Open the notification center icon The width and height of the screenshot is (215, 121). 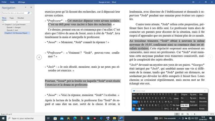(211, 118)
